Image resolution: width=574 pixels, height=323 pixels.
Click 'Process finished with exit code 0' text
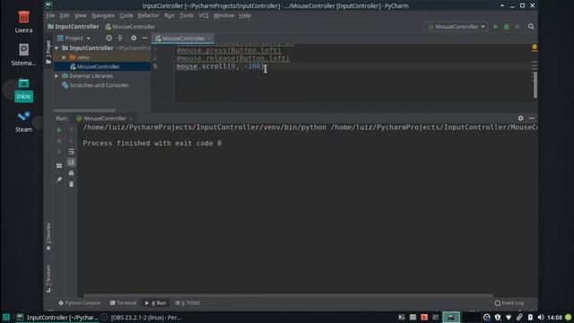point(152,144)
